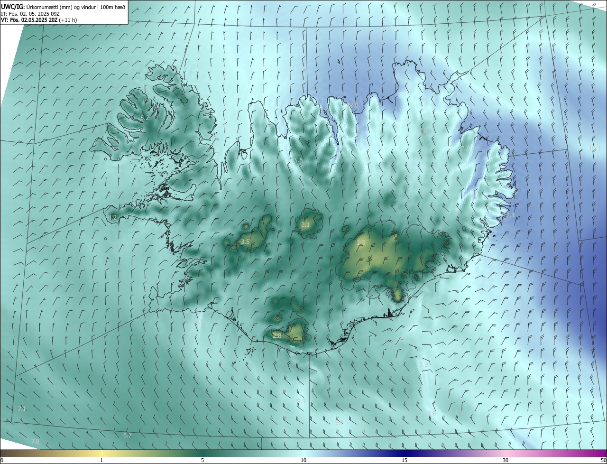607x464 pixels.
Task: Click the '30' tick on the color scale
Action: tap(506, 460)
